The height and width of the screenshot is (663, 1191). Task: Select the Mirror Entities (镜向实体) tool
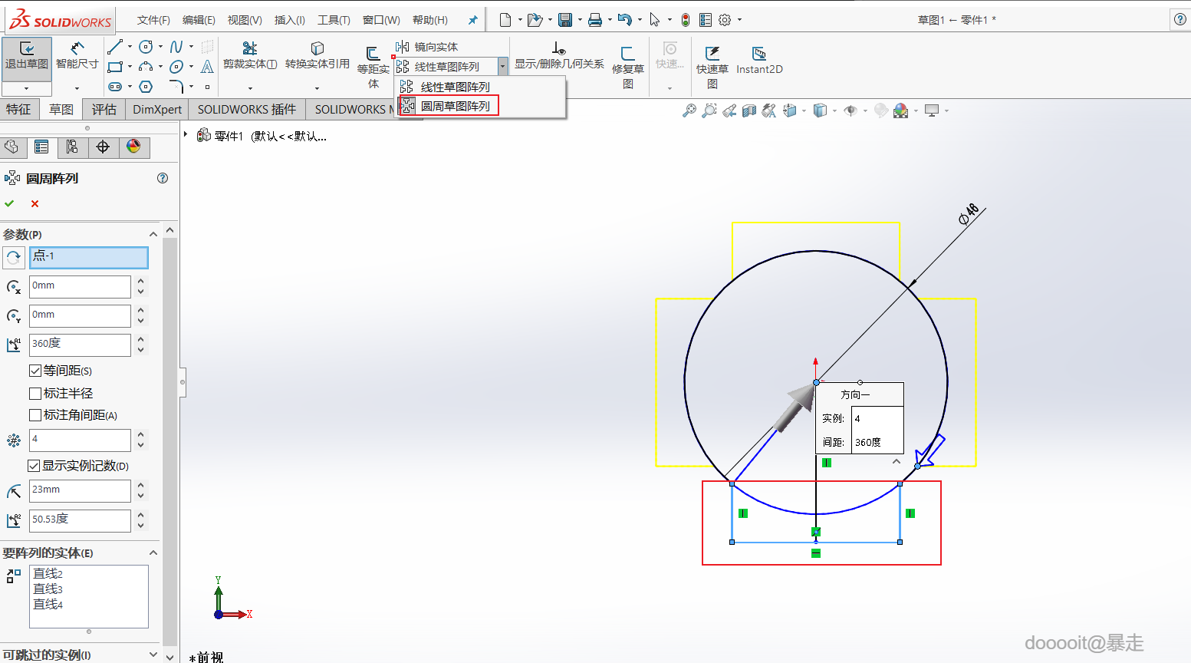[x=427, y=47]
